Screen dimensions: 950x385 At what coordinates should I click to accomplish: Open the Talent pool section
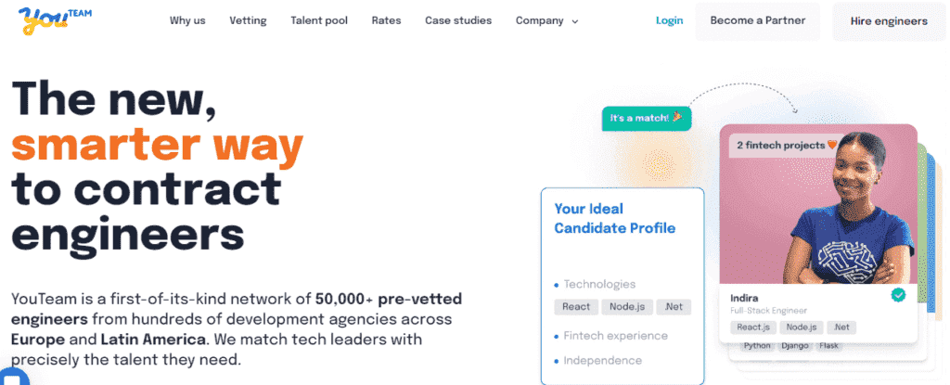coord(319,20)
